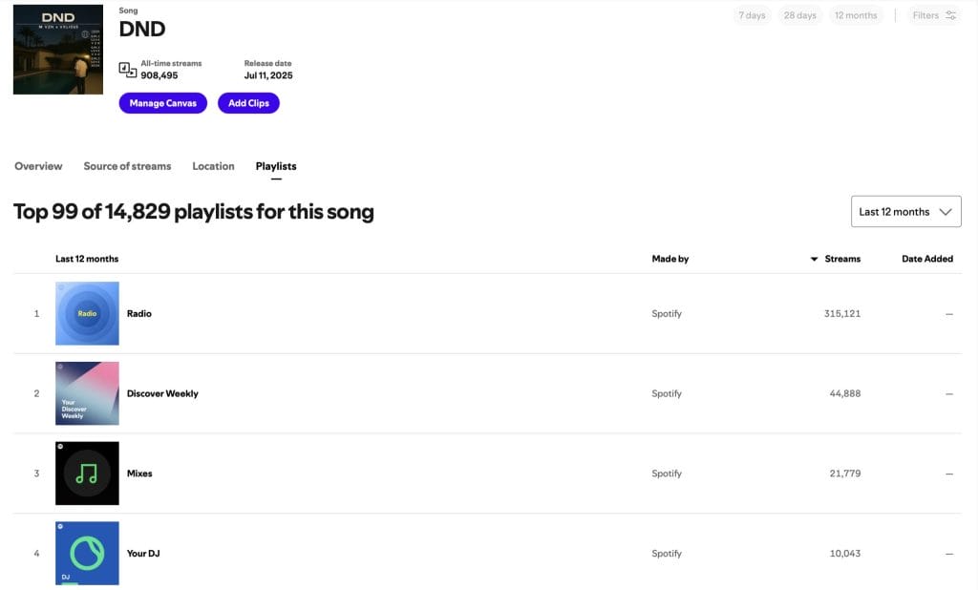Sort by Streams column arrow
This screenshot has width=978, height=590.
click(x=814, y=259)
